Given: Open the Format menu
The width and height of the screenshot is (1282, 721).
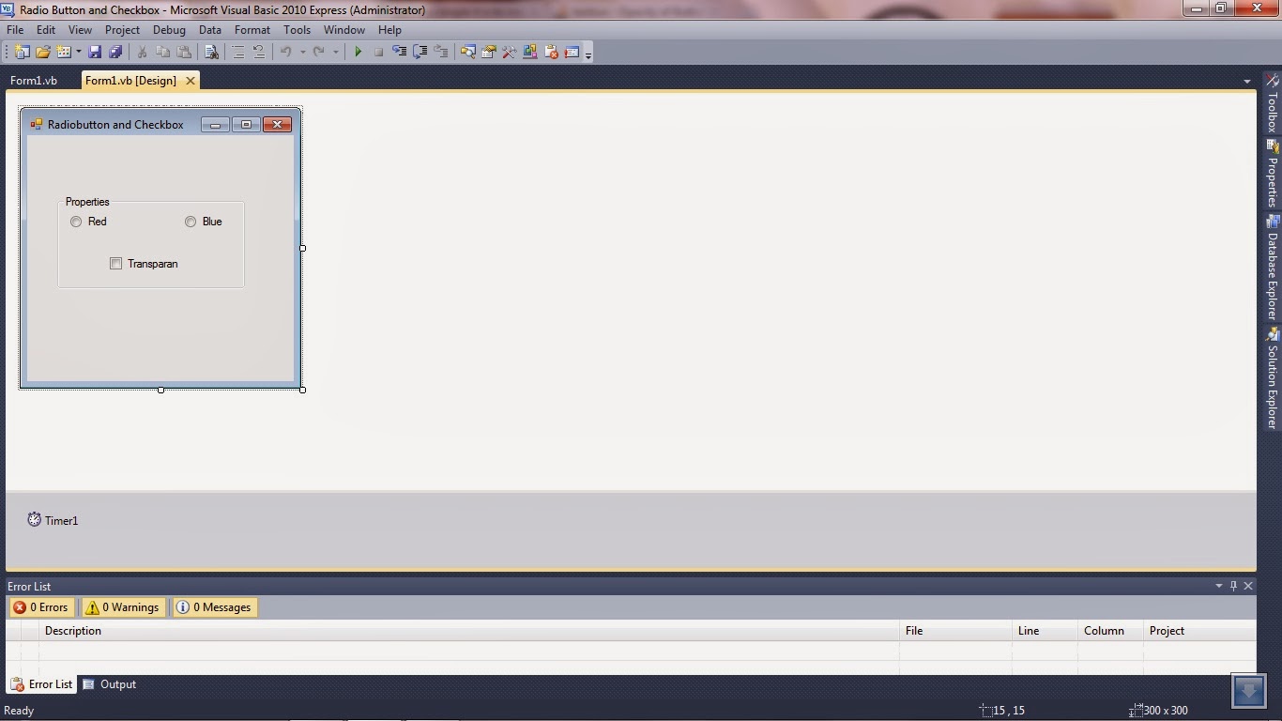Looking at the screenshot, I should (x=252, y=30).
